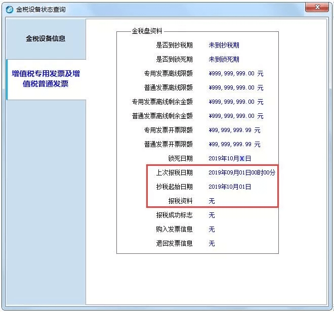Screen dimensions: 334x312
Task: Close the 金税设备状态查询 window
Action: (317, 8)
